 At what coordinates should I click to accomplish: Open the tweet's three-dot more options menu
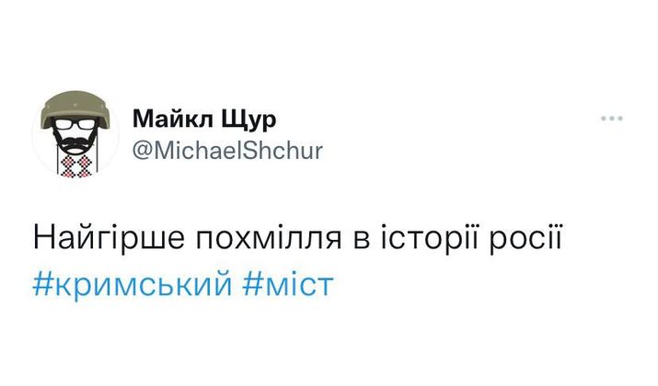point(613,119)
